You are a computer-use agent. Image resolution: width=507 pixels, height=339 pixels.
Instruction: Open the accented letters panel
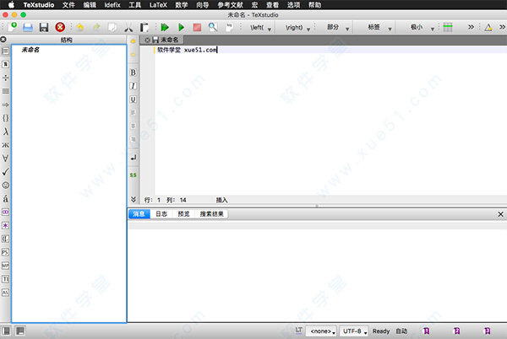(x=6, y=198)
